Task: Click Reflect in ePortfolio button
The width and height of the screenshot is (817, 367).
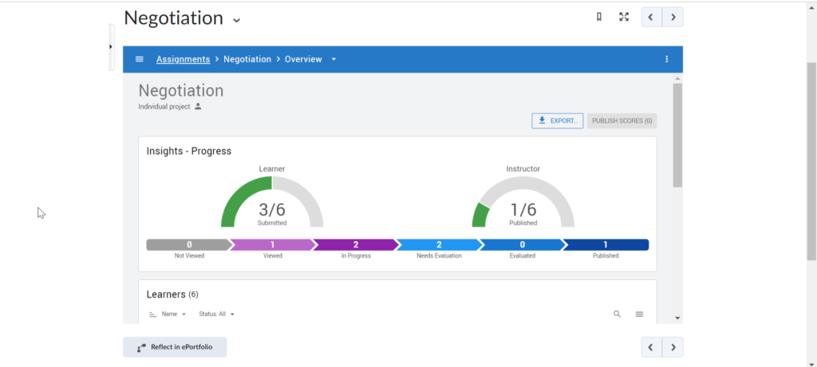Action: pyautogui.click(x=175, y=347)
